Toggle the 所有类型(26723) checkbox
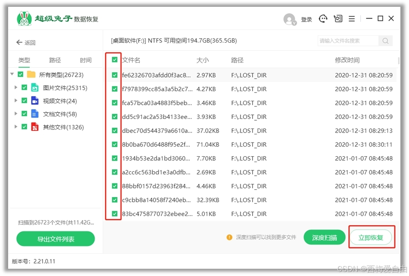Screen dimensions: 409x276 (20, 74)
